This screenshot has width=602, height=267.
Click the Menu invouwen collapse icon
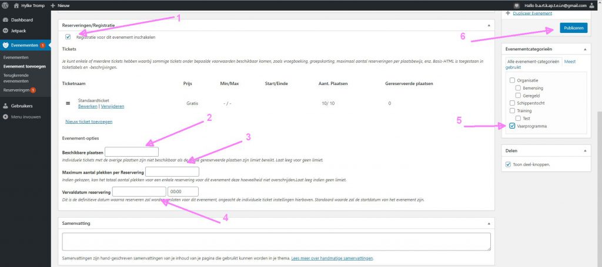pyautogui.click(x=5, y=117)
